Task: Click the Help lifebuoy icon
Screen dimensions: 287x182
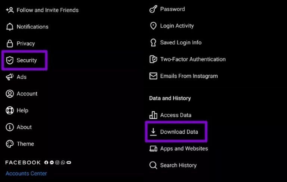Action: coord(10,110)
